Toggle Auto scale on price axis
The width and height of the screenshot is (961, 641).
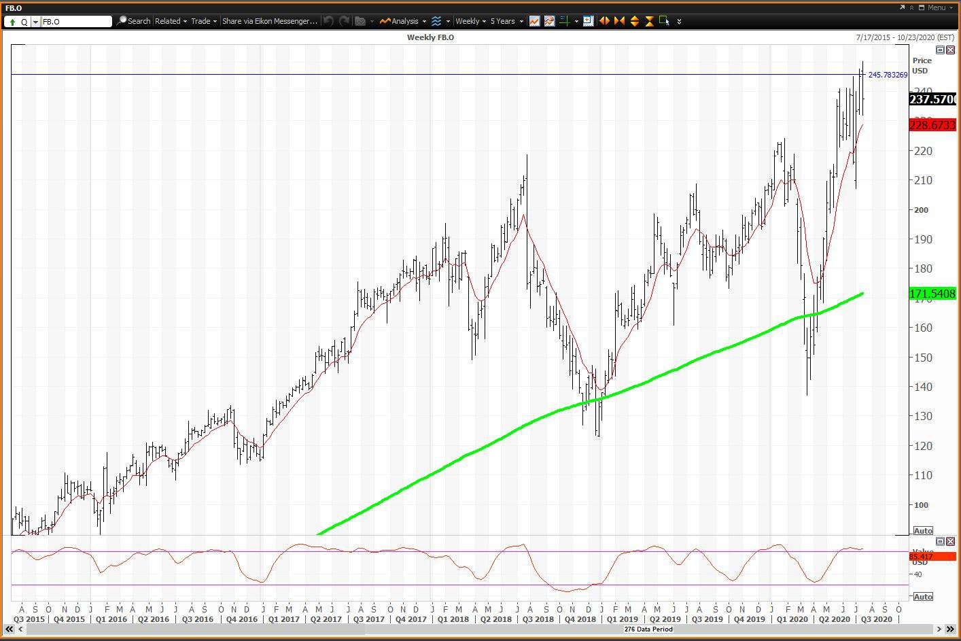923,531
